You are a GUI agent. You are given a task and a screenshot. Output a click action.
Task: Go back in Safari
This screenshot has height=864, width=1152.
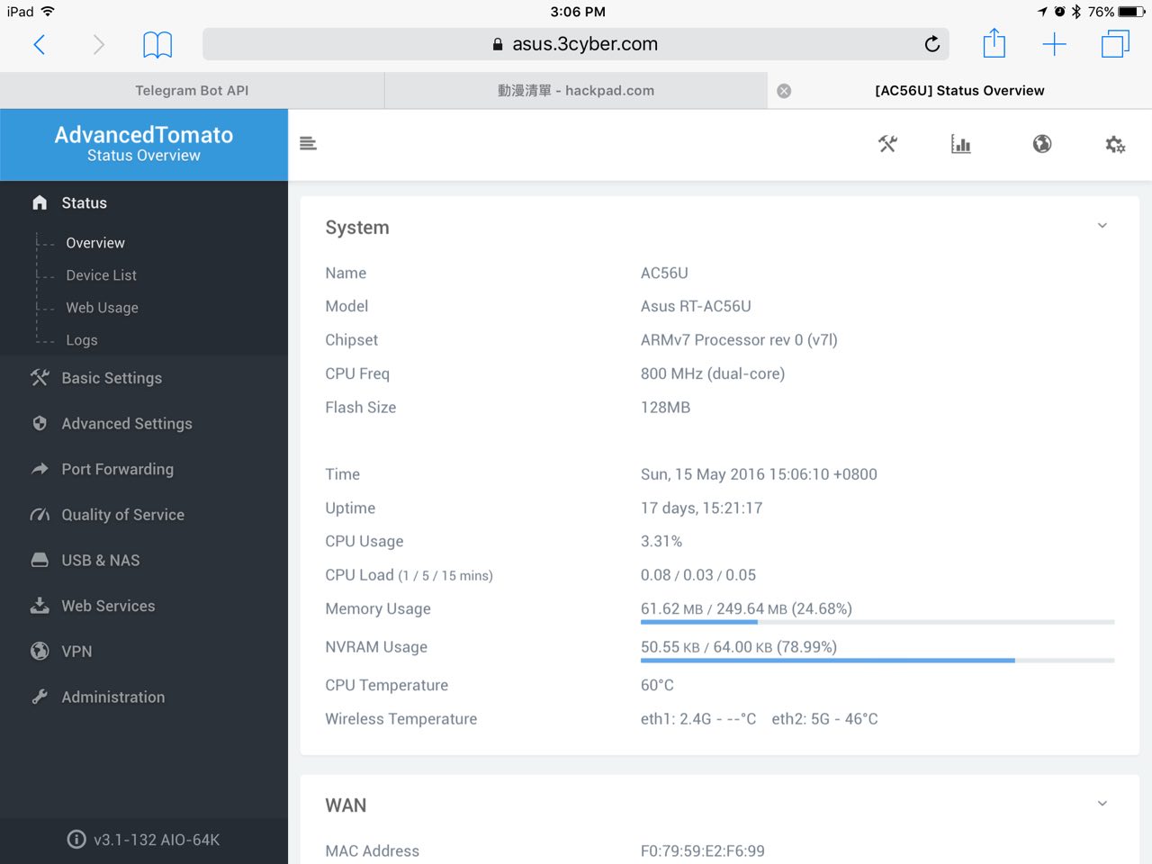pyautogui.click(x=39, y=44)
